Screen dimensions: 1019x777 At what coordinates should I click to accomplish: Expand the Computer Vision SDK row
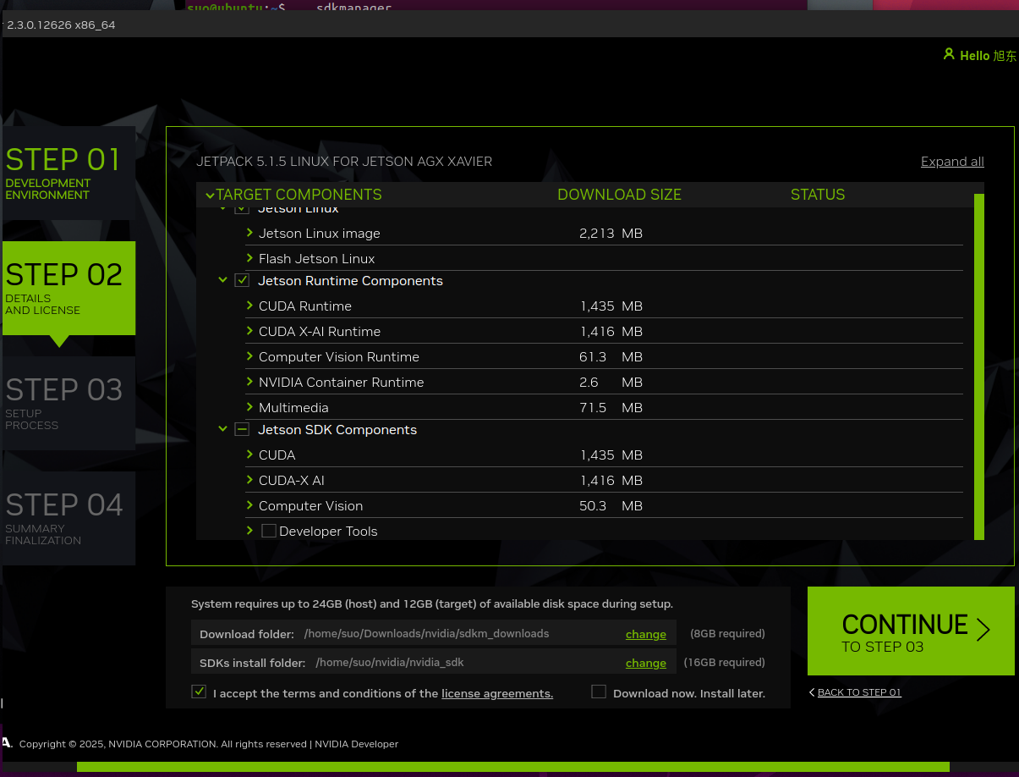tap(250, 504)
